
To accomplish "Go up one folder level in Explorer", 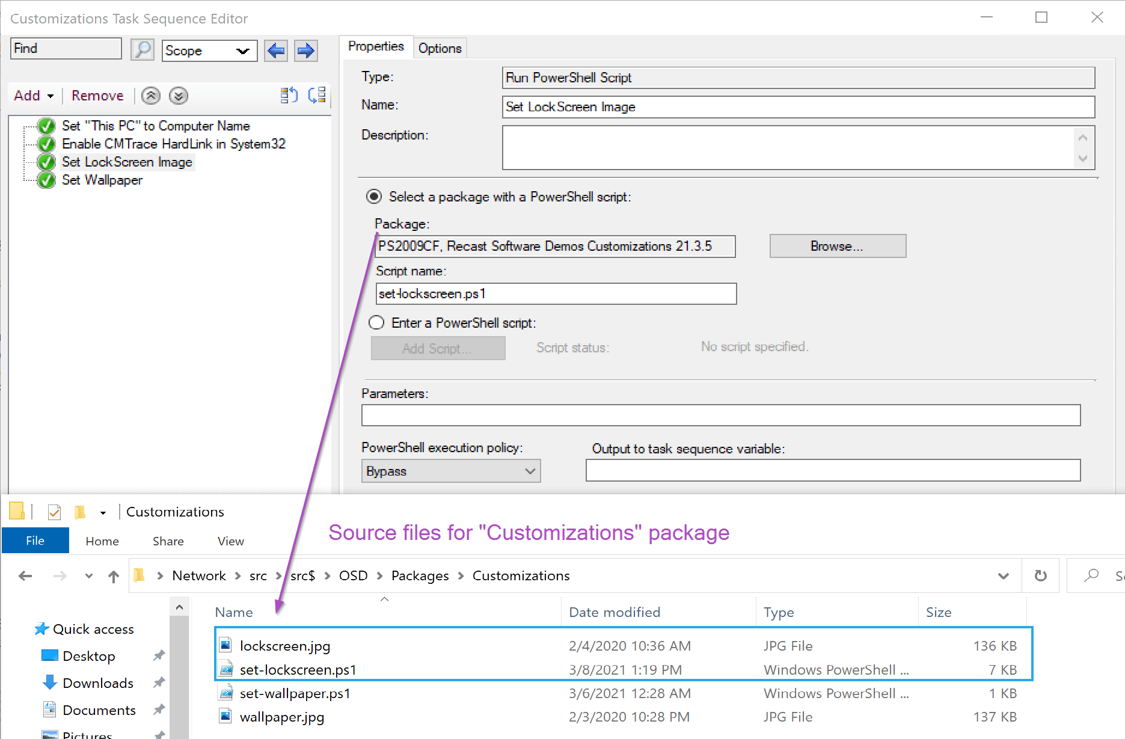I will coord(114,576).
